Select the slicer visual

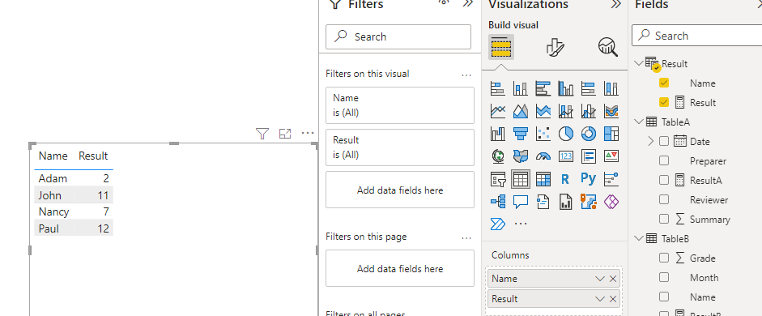[498, 179]
